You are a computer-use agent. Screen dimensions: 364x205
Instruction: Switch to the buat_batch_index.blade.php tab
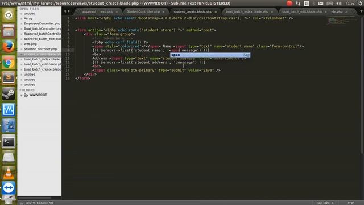247,11
